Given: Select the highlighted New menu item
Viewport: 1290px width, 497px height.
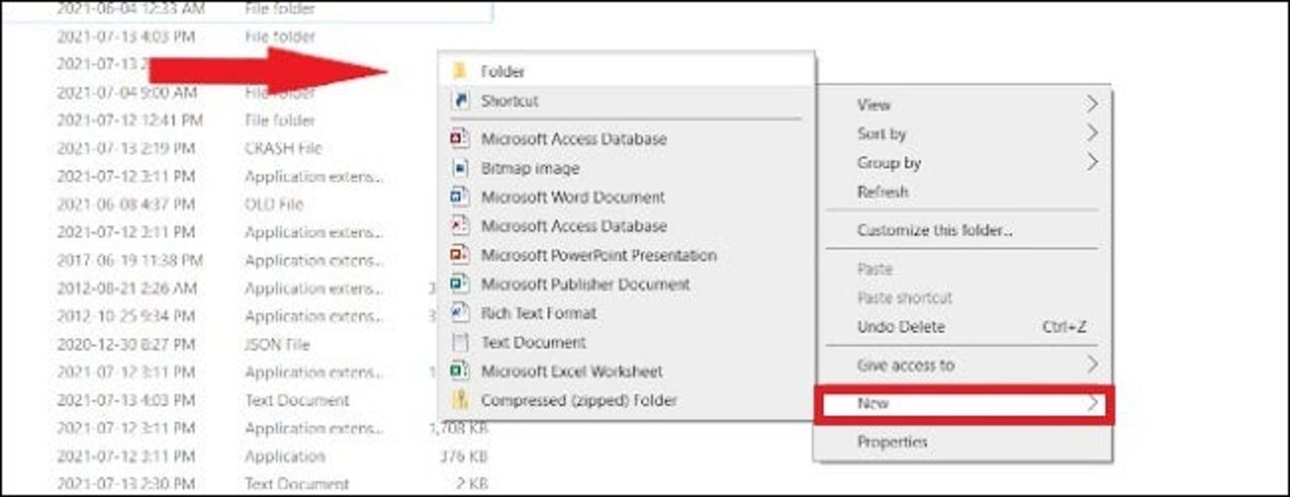Looking at the screenshot, I should tap(963, 403).
